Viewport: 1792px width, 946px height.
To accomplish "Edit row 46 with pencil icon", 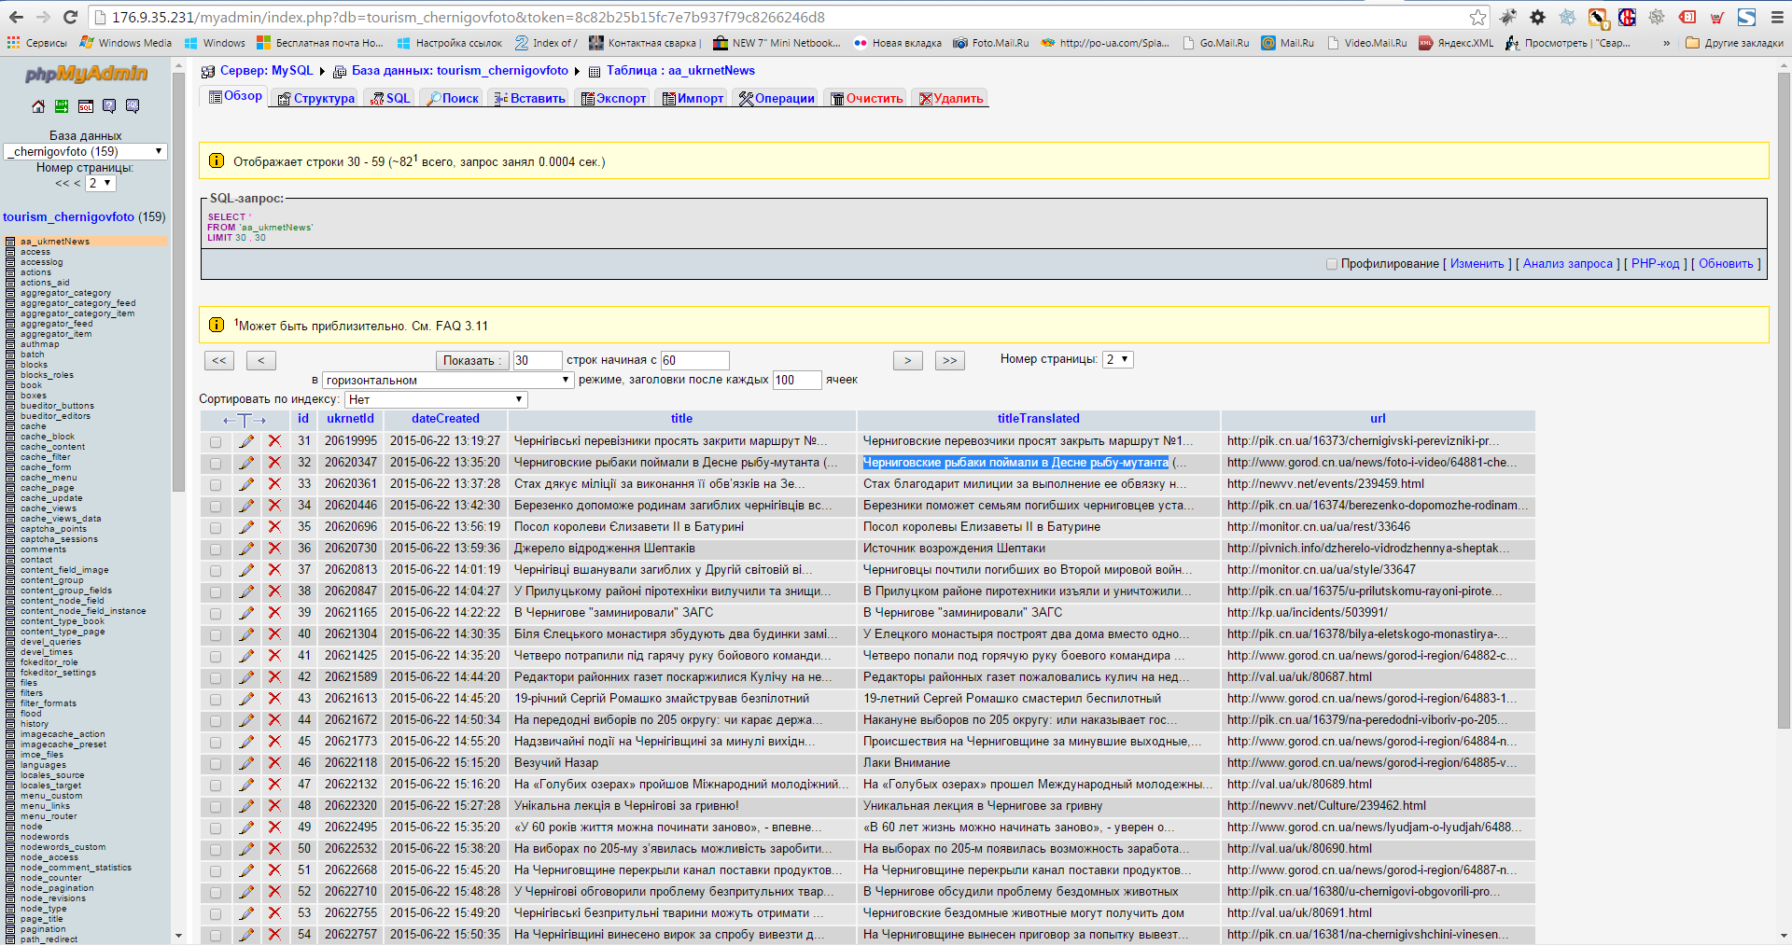I will 246,763.
